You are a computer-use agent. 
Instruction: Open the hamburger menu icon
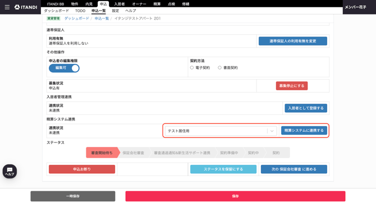pos(7,7)
